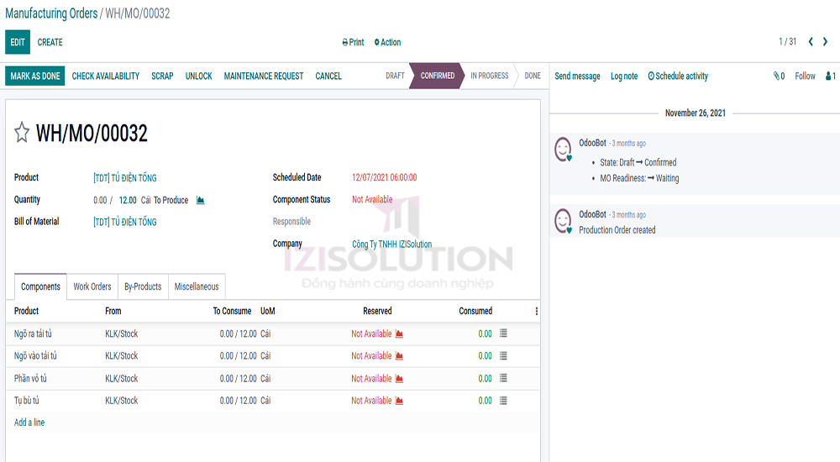Open optional columns menu in components table
Viewport: 840px width, 462px height.
click(536, 311)
